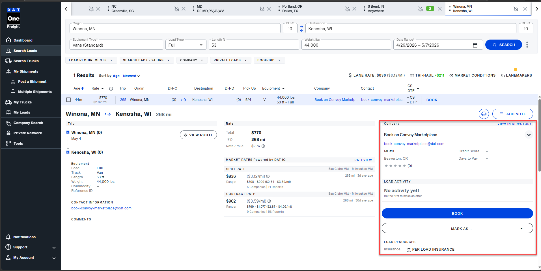
Task: Click the Origin input field
Action: click(175, 29)
